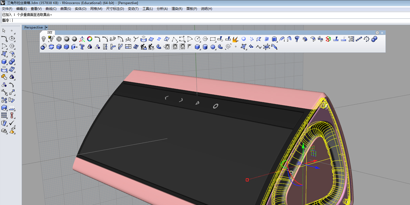Screen dimensions: 410x205
Task: Click the red gumball handle square
Action: click(x=247, y=180)
